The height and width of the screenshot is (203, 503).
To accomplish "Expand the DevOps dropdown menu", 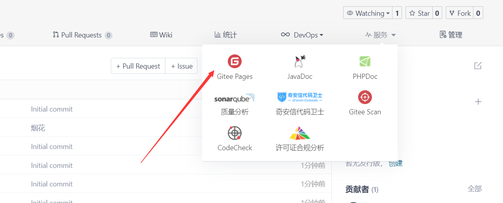I will pos(302,35).
